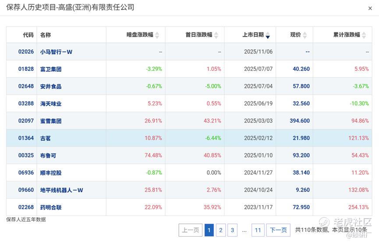Screen dimensions: 379x244
Task: Close the sponsor history dialog
Action: (370, 8)
